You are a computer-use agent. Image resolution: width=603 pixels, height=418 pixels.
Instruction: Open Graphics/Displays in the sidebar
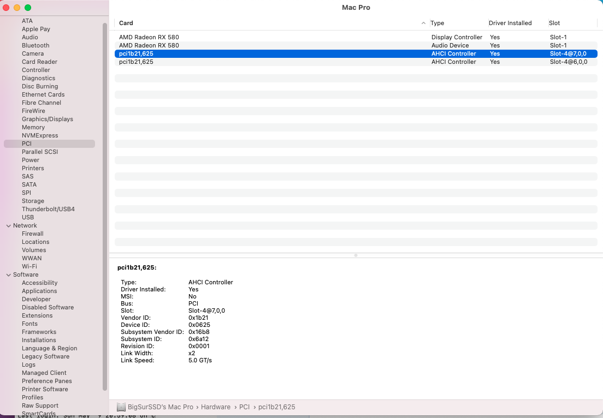click(x=48, y=119)
